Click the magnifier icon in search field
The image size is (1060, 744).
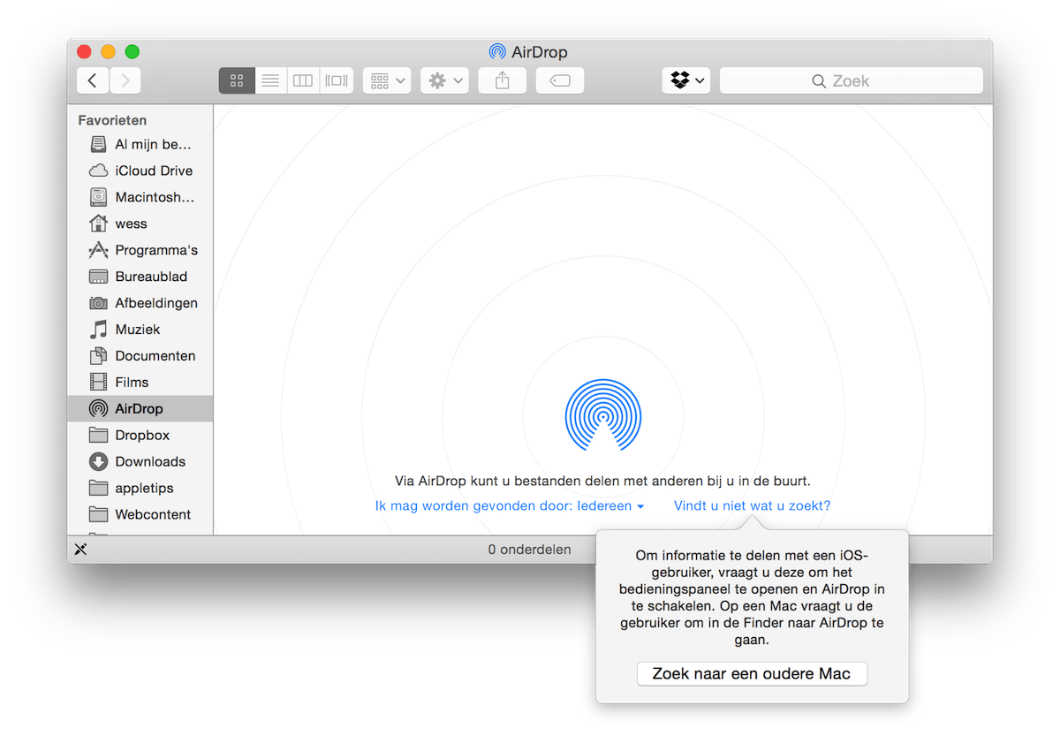tap(819, 81)
